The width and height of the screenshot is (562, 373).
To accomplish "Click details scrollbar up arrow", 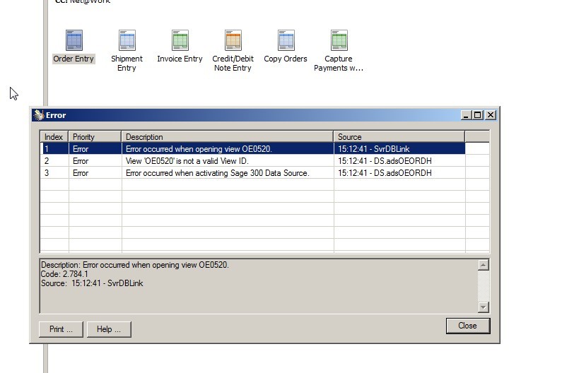I will [x=483, y=265].
